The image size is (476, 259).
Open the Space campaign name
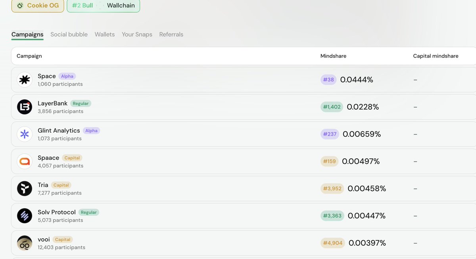coord(47,76)
